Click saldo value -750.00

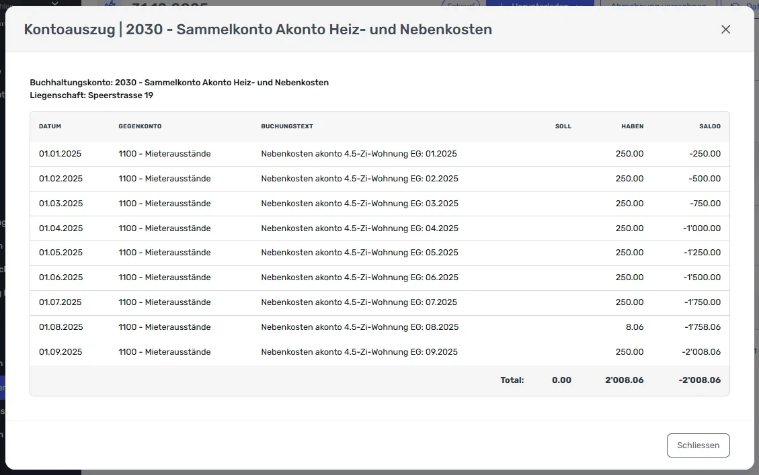tap(705, 204)
